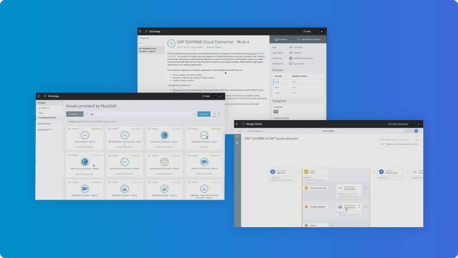Focus the search field containing "sap"
The width and height of the screenshot is (458, 258).
[x=140, y=114]
